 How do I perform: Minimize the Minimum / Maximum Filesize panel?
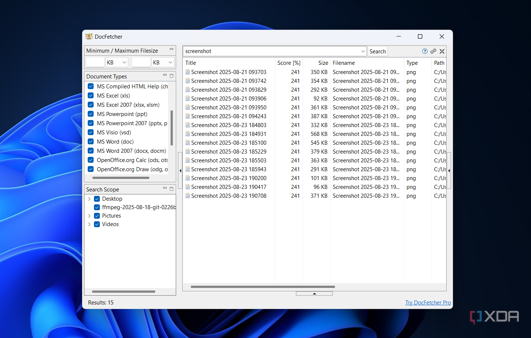[171, 49]
